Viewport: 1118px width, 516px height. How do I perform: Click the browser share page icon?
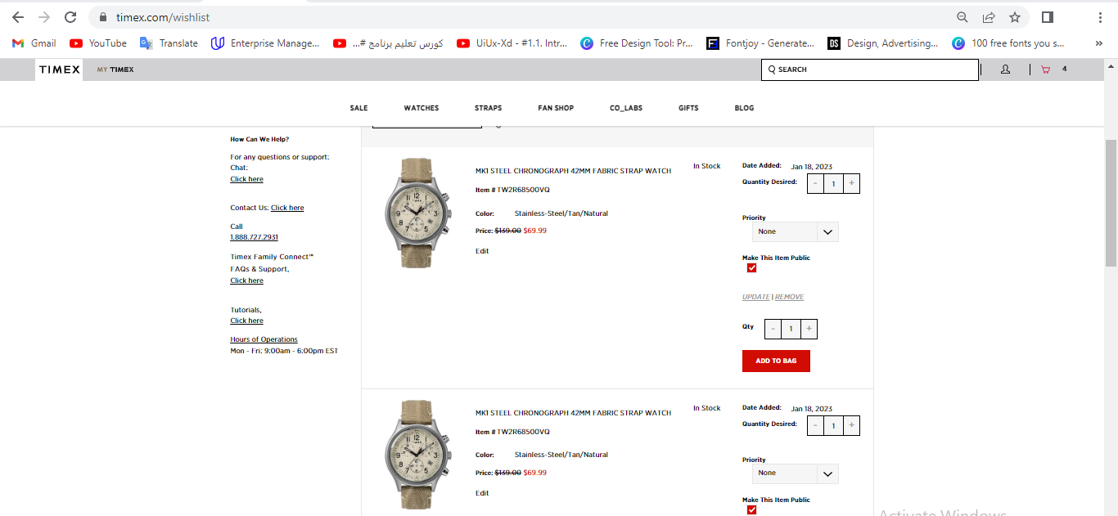pyautogui.click(x=989, y=17)
